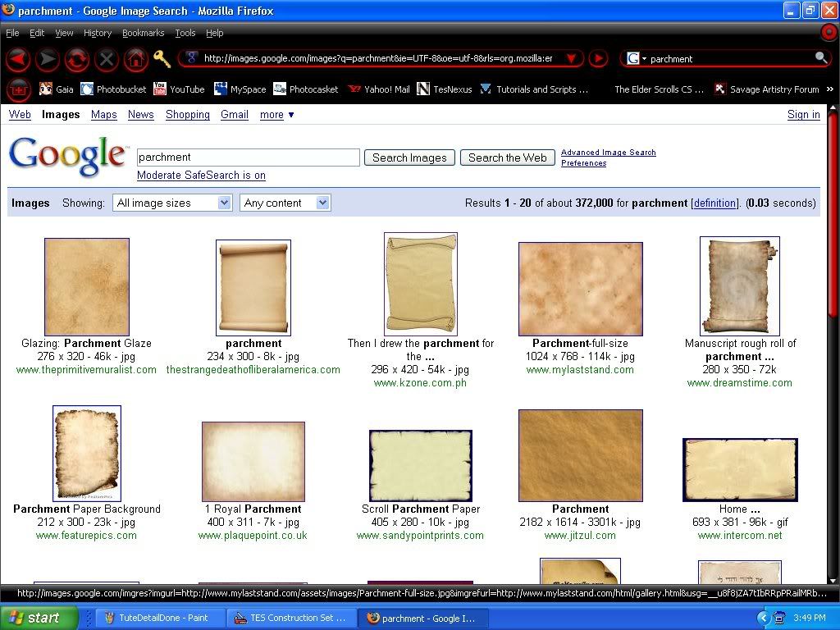Click the Stop loading X icon
The image size is (840, 630).
106,59
